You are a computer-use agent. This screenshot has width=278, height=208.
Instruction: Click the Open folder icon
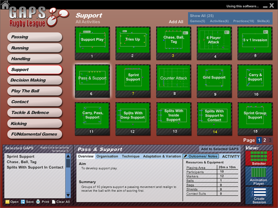click(x=12, y=202)
